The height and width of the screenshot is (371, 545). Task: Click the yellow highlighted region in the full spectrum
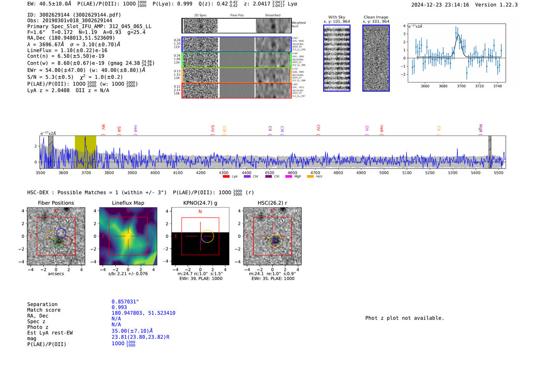85,152
